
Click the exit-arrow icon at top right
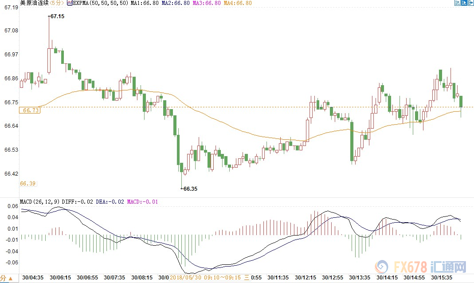coord(471,3)
